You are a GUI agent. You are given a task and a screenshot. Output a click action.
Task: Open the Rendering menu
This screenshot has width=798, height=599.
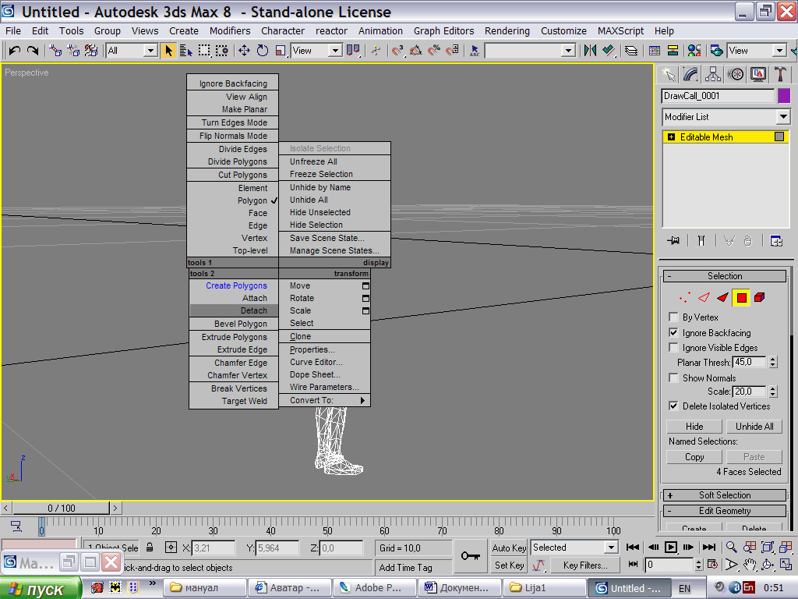507,31
